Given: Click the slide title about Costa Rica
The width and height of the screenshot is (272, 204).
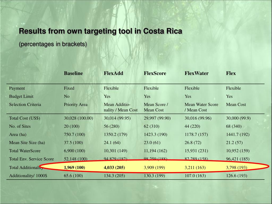Looking at the screenshot, I should (100, 31).
